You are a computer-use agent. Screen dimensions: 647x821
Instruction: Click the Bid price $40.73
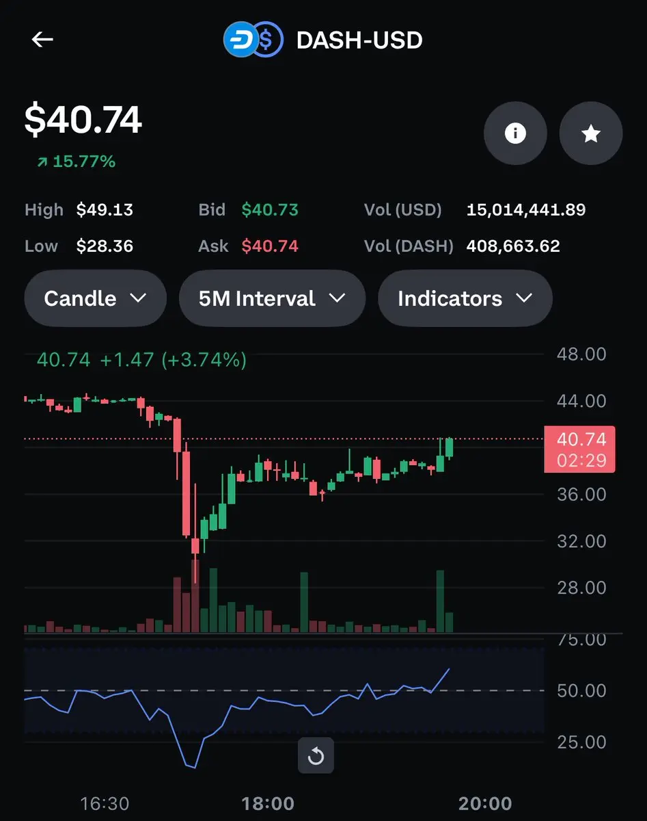270,210
